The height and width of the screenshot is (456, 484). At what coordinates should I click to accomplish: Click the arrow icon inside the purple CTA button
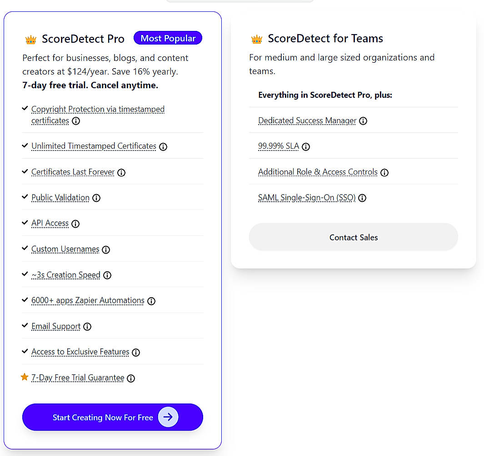pos(168,417)
